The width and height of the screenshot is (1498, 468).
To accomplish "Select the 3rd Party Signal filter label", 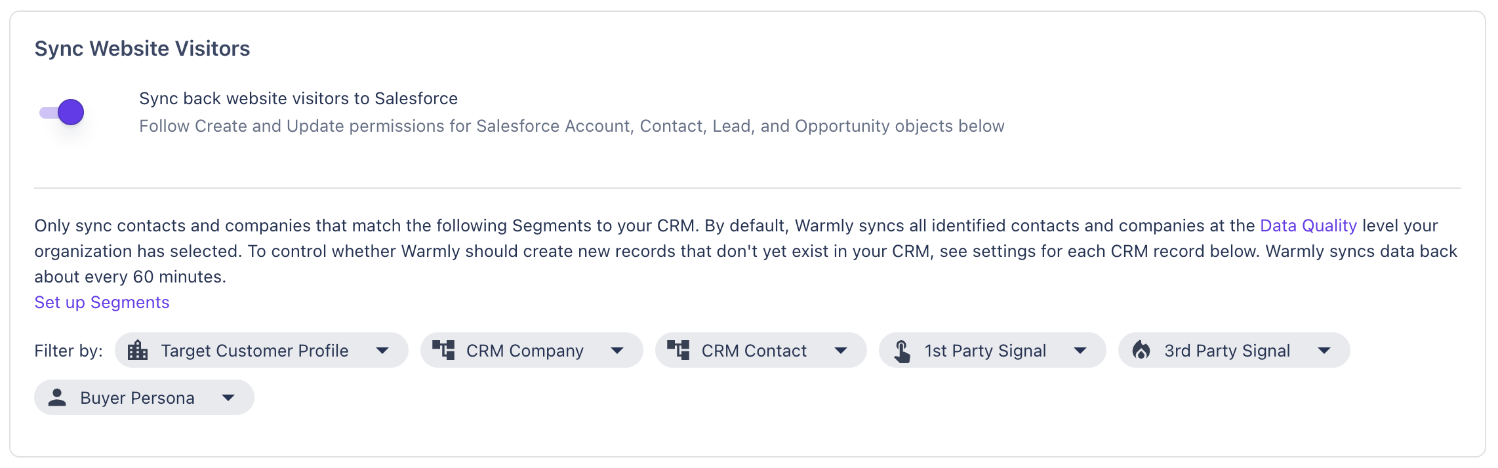I will (x=1227, y=351).
